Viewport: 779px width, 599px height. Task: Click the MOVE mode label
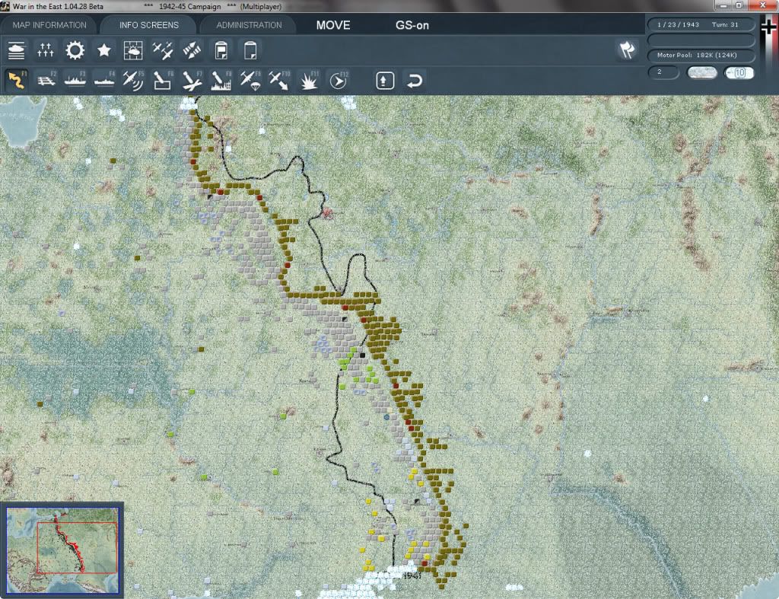point(333,25)
